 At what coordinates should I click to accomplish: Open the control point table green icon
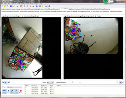pos(40,6)
